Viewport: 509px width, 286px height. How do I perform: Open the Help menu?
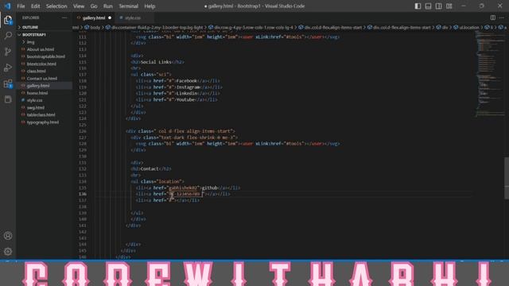point(150,6)
